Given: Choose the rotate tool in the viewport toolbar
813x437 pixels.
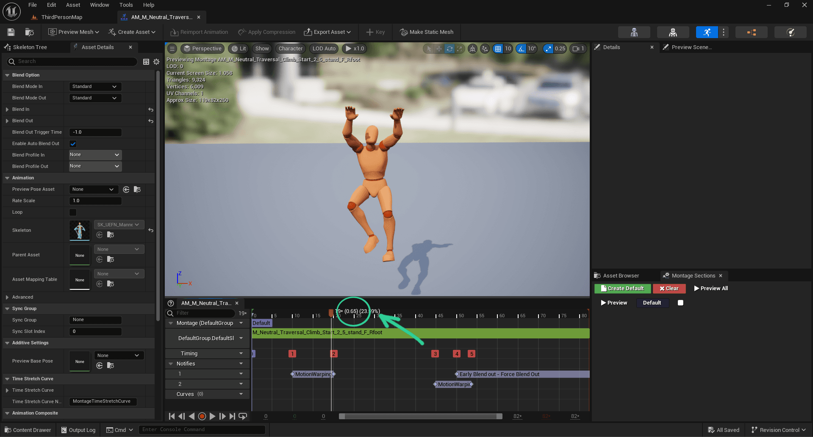Looking at the screenshot, I should pos(450,49).
